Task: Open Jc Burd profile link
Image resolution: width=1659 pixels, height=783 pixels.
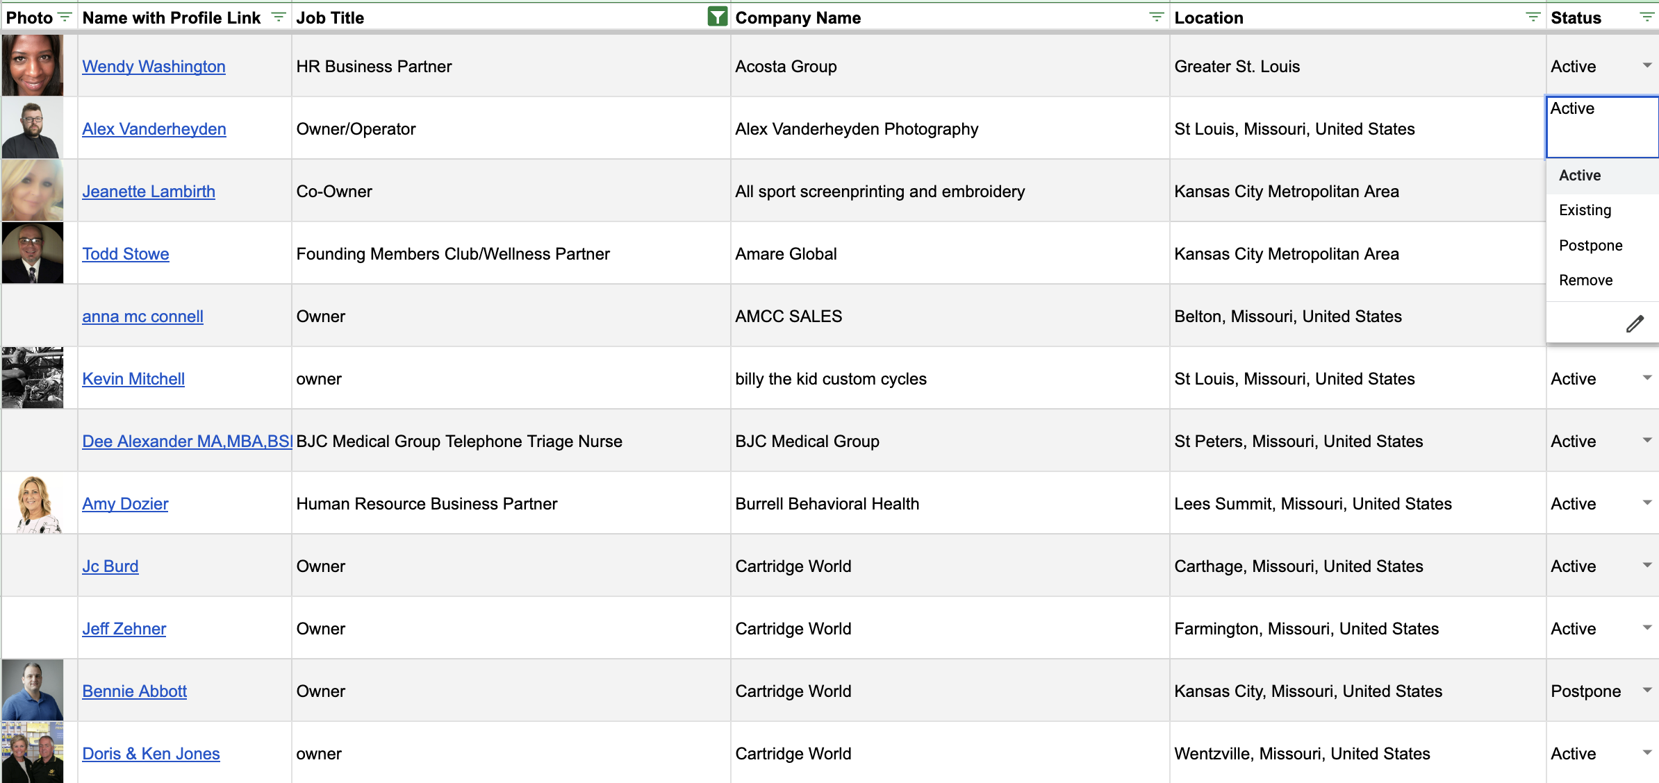Action: tap(110, 566)
